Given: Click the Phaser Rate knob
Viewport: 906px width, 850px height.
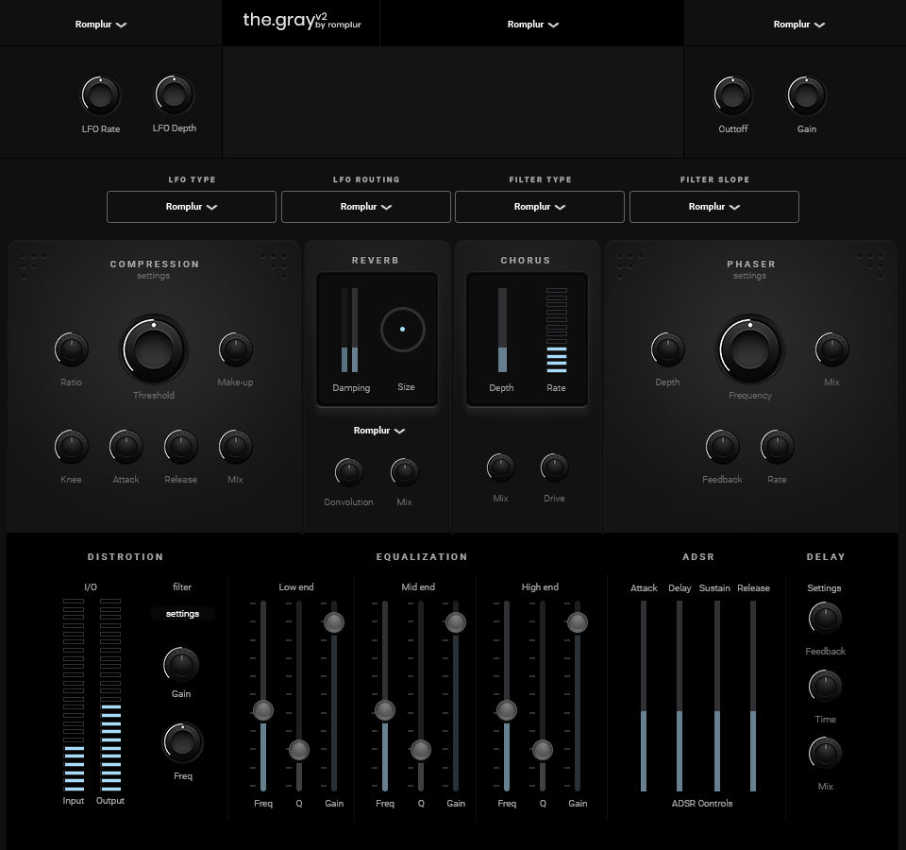Looking at the screenshot, I should 777,447.
